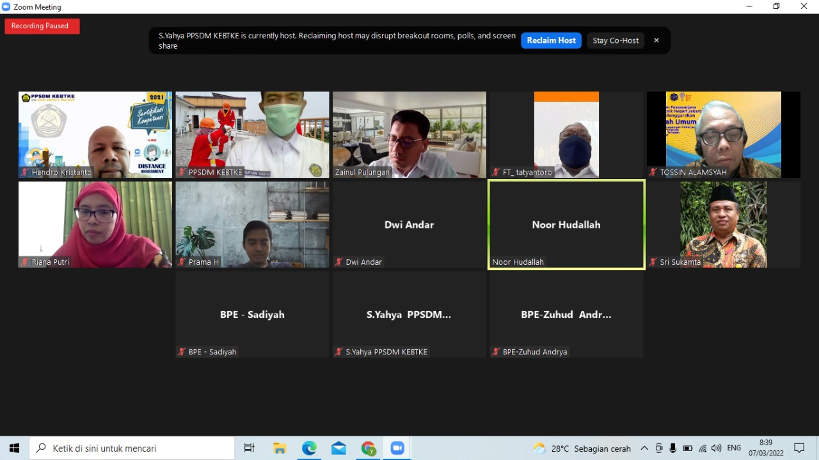Click the Zoom icon in the taskbar
819x460 pixels.
point(397,448)
